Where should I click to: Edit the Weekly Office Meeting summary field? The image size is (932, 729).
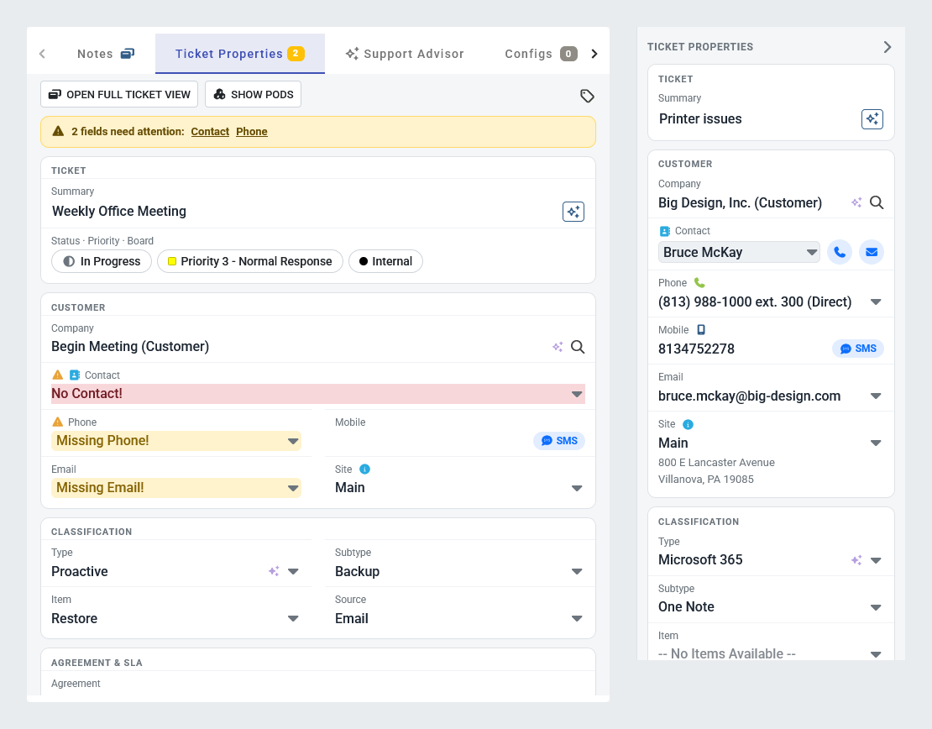coord(303,212)
